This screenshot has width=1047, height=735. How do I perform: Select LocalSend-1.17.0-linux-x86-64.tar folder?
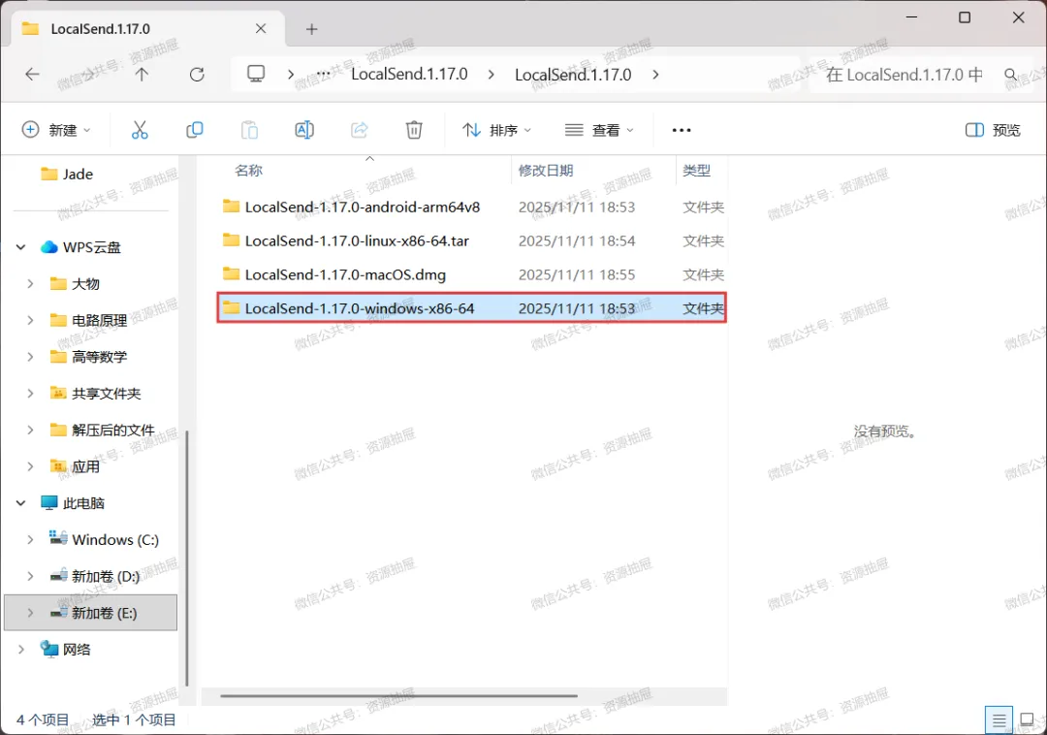(471, 240)
